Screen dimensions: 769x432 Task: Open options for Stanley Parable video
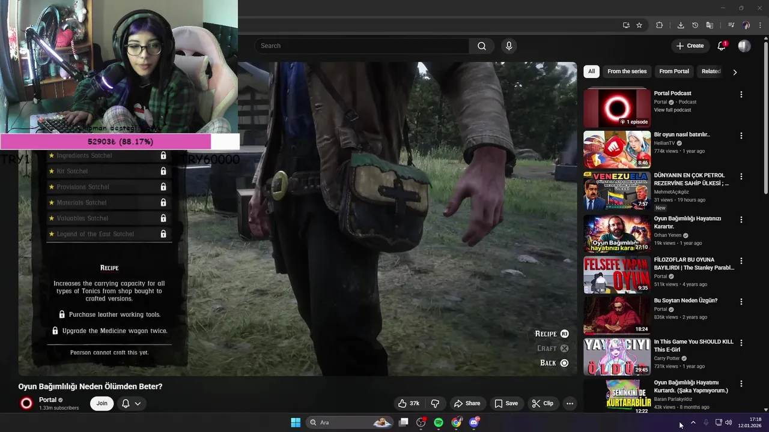pos(741,261)
